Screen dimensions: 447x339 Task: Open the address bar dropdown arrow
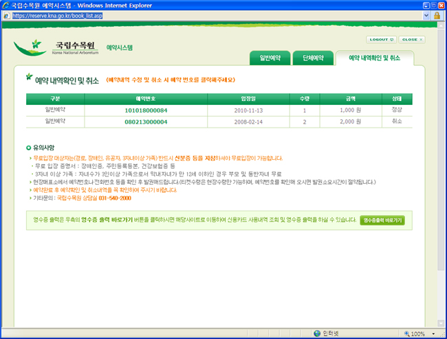(x=426, y=16)
